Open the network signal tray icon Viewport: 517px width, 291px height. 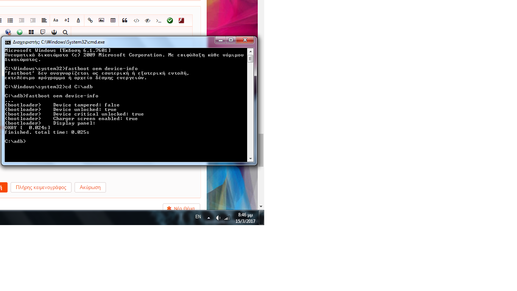[x=227, y=218]
